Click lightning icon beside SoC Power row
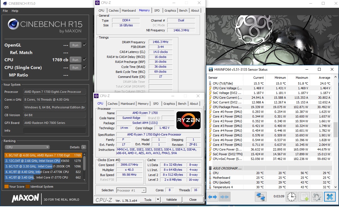Screen dimensions: 339x214 tap(210, 154)
